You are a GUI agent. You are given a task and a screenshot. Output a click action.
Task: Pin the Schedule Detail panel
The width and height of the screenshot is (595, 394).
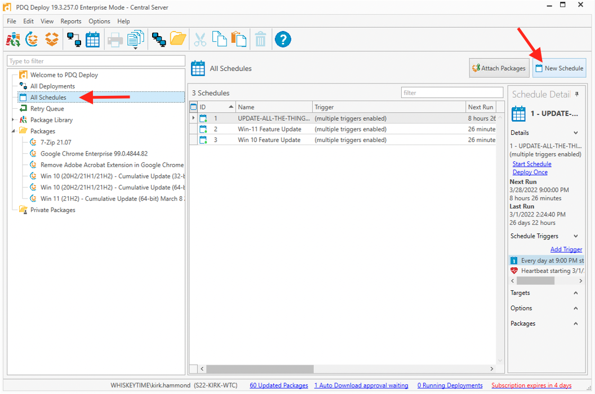pyautogui.click(x=577, y=94)
